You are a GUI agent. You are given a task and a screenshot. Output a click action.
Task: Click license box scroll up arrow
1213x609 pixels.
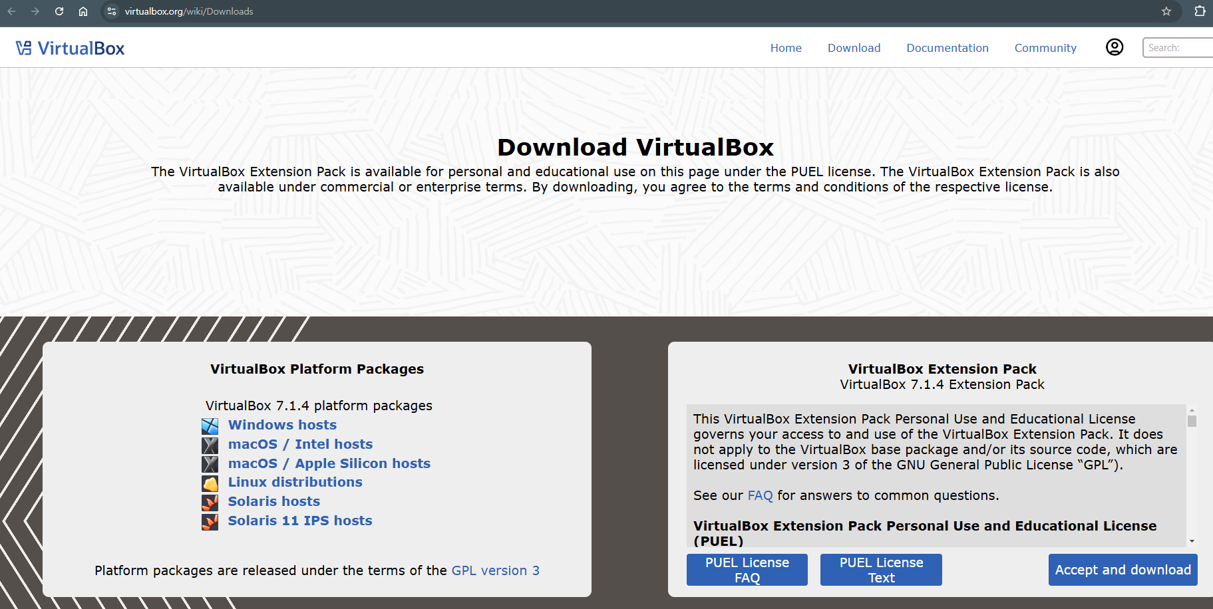coord(1192,410)
